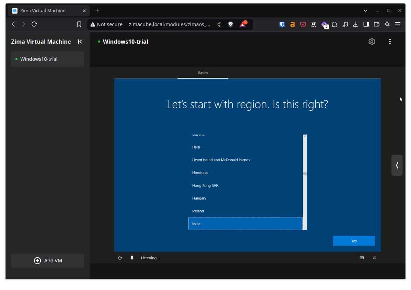Image resolution: width=411 pixels, height=290 pixels.
Task: Open the Pocket extension icon
Action: point(303,24)
